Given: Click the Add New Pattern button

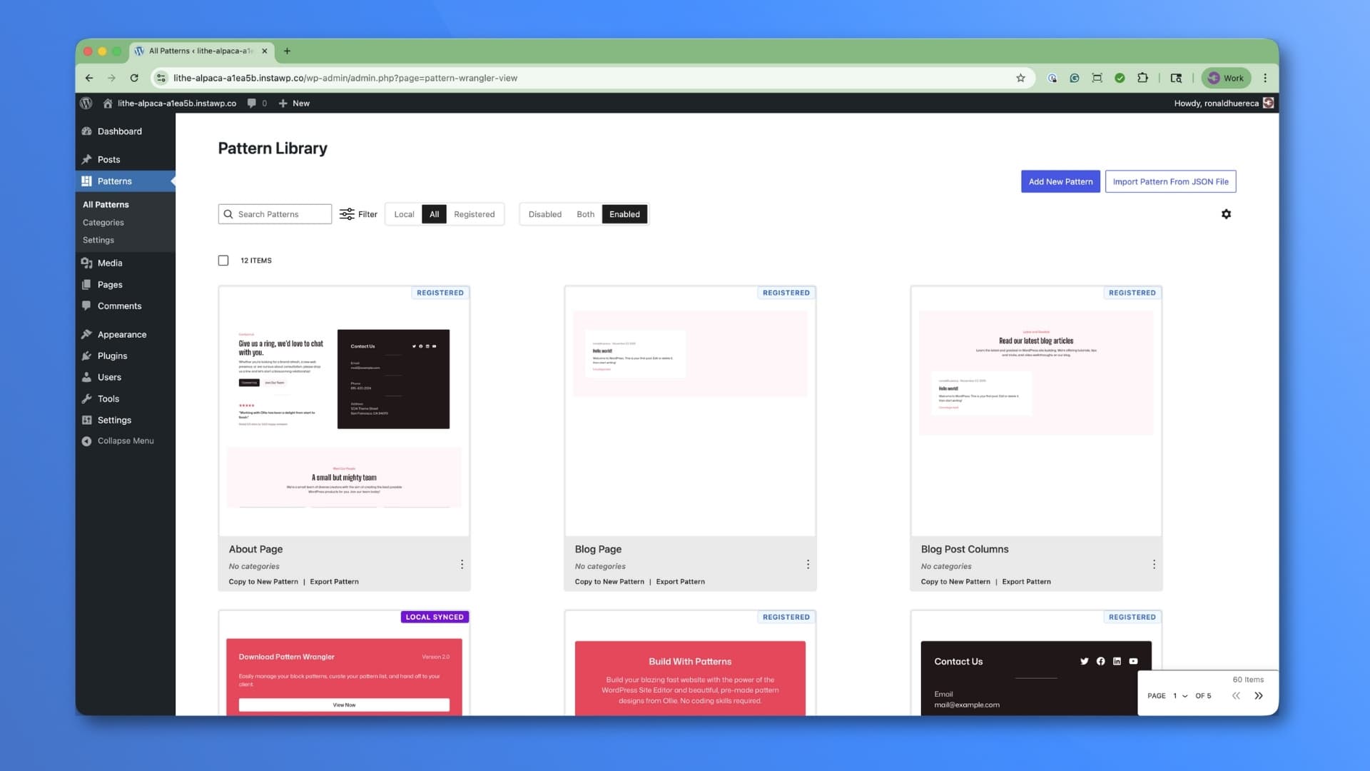Looking at the screenshot, I should click(x=1060, y=181).
